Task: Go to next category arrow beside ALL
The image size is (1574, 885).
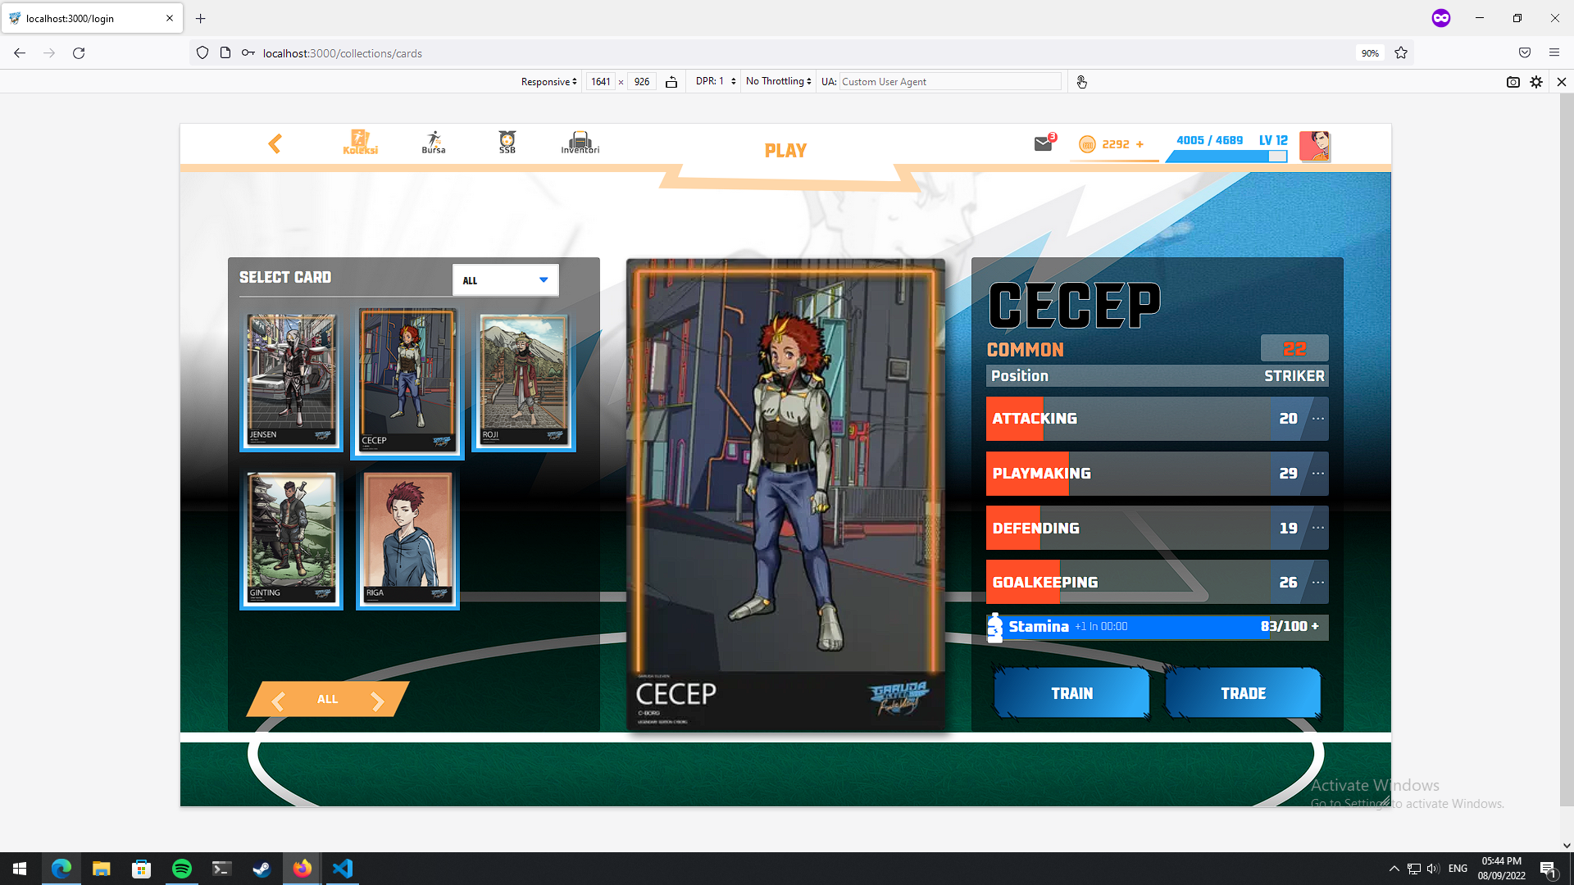Action: [377, 701]
